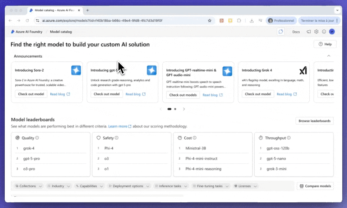The width and height of the screenshot is (347, 208).
Task: Click Safety info icon
Action: click(117, 138)
